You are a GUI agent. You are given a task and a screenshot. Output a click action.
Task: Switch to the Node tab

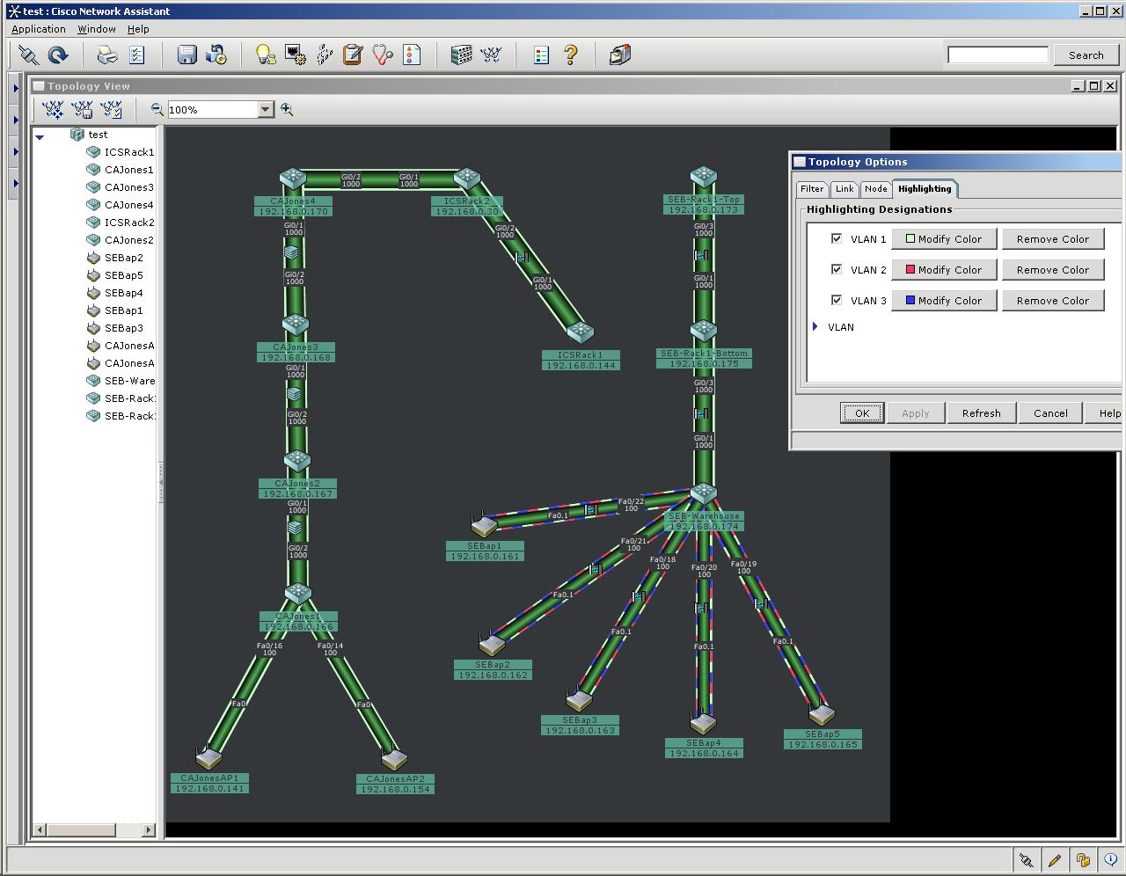tap(876, 189)
